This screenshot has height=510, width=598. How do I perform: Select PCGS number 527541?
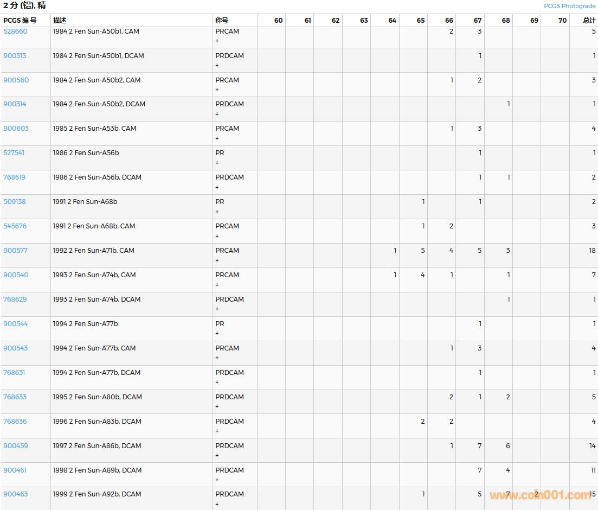tap(14, 153)
